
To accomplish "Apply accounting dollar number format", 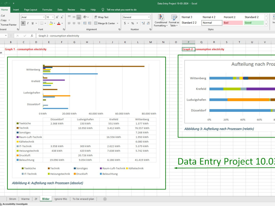I will tap(125, 23).
